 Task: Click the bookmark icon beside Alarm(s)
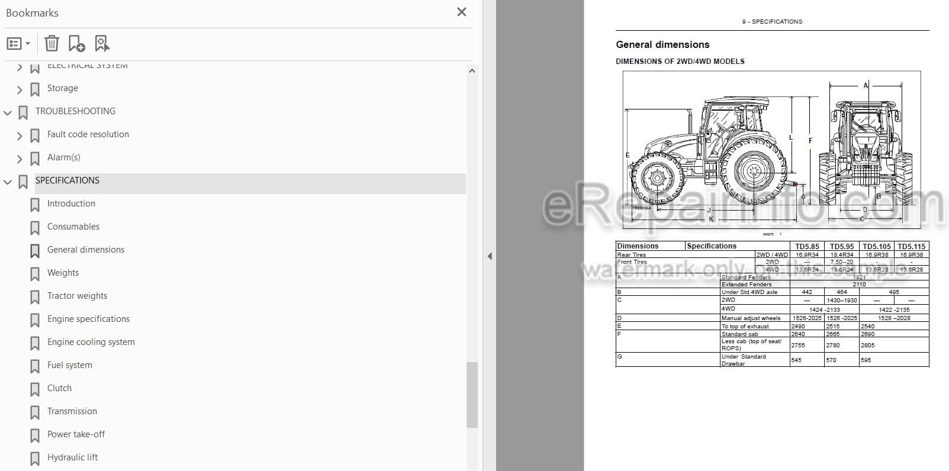point(35,159)
